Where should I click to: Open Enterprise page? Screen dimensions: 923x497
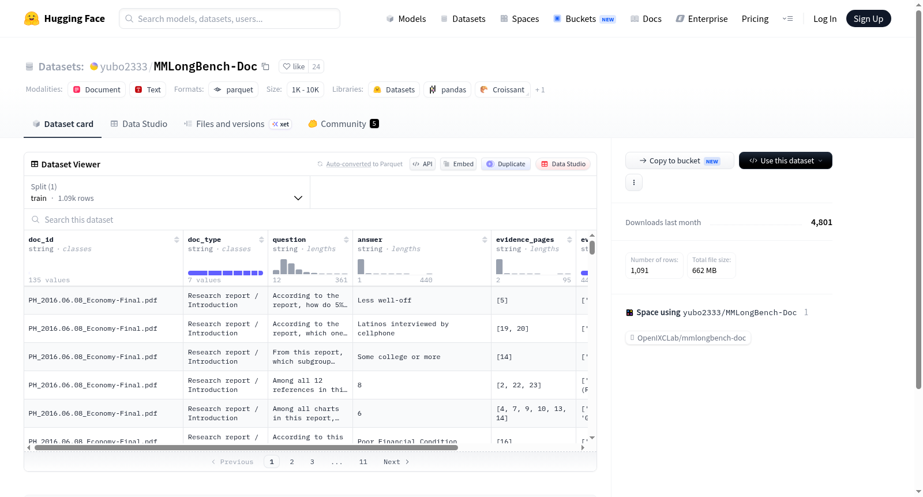point(701,18)
